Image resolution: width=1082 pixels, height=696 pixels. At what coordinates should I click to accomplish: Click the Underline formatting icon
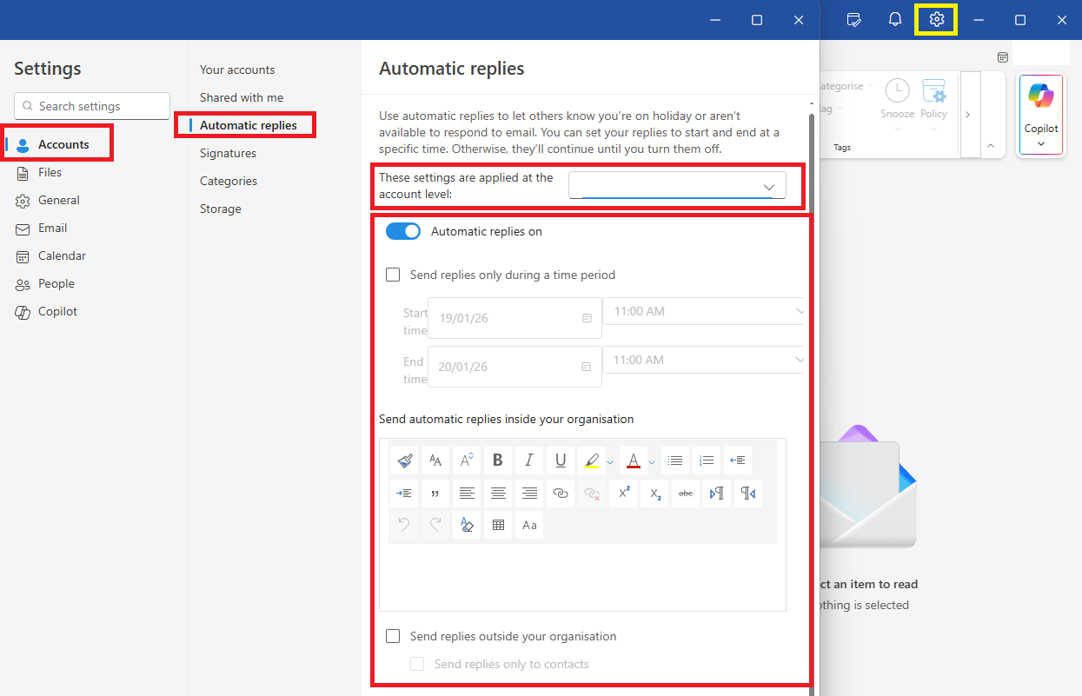coord(561,461)
